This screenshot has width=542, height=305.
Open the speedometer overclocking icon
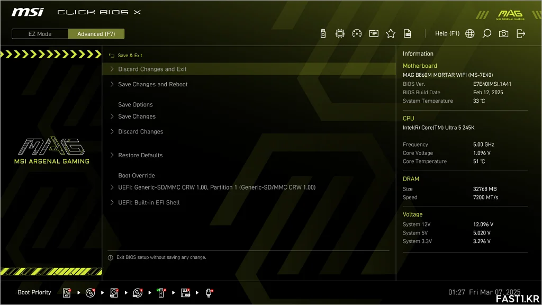pyautogui.click(x=357, y=33)
